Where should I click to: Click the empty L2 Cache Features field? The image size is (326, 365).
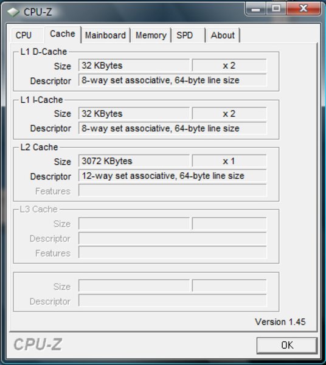tap(172, 190)
